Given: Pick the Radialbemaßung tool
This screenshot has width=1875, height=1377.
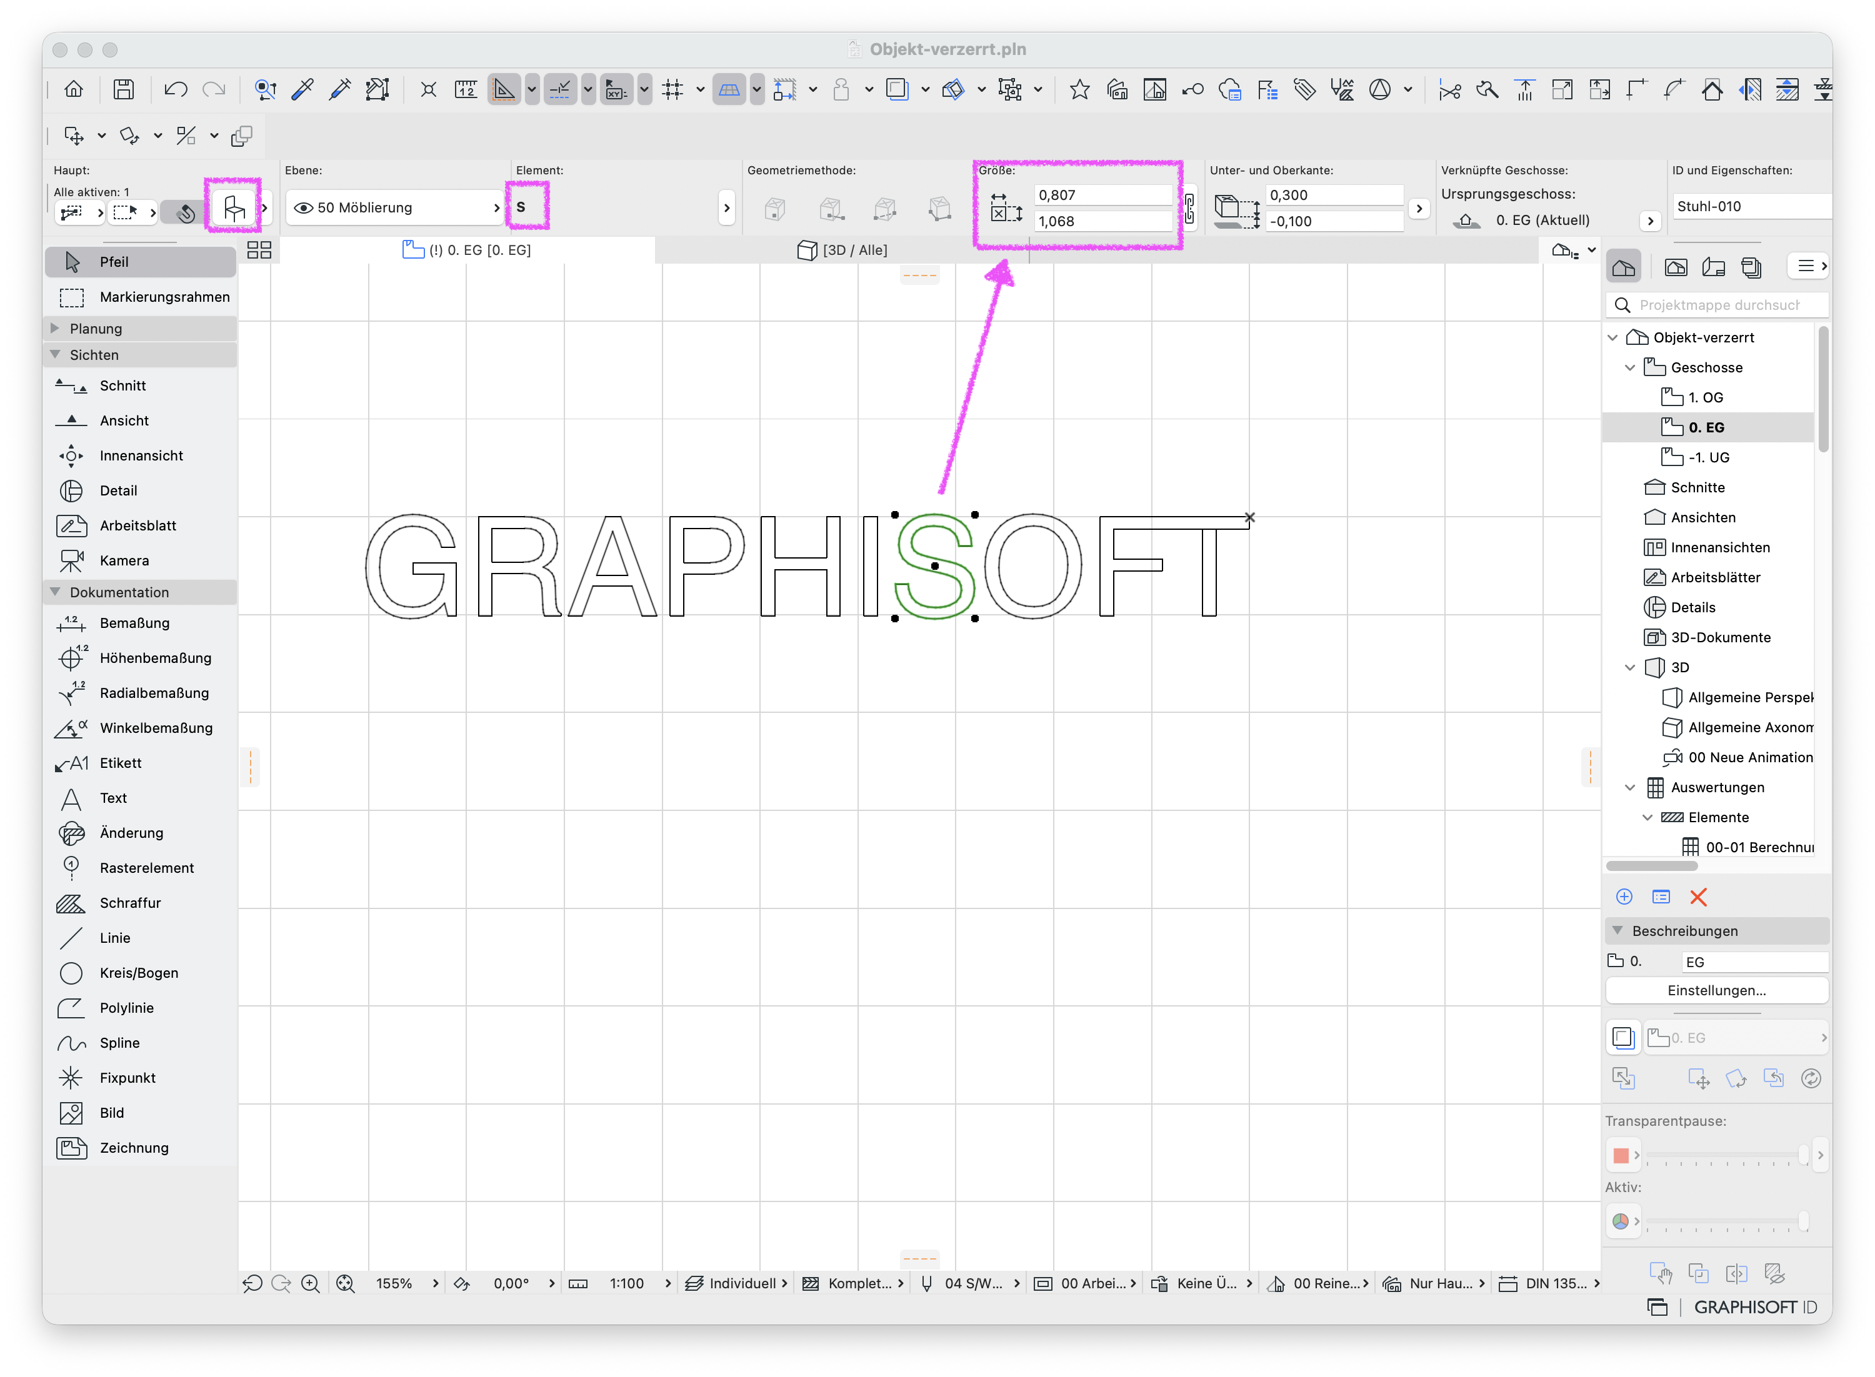Looking at the screenshot, I should click(x=140, y=693).
